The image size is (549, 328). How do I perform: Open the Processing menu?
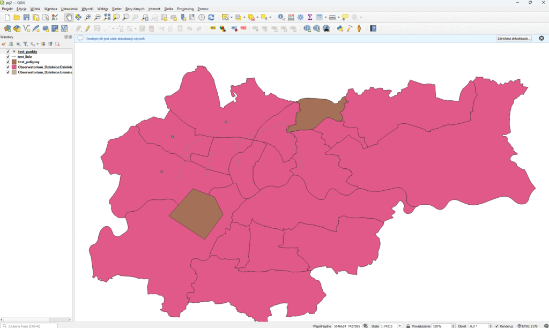coord(185,9)
